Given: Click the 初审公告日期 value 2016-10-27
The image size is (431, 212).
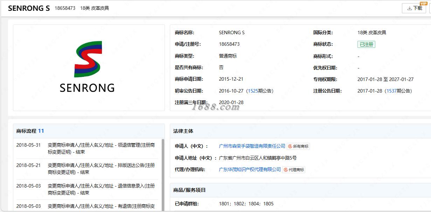Looking at the screenshot, I should [x=231, y=91].
